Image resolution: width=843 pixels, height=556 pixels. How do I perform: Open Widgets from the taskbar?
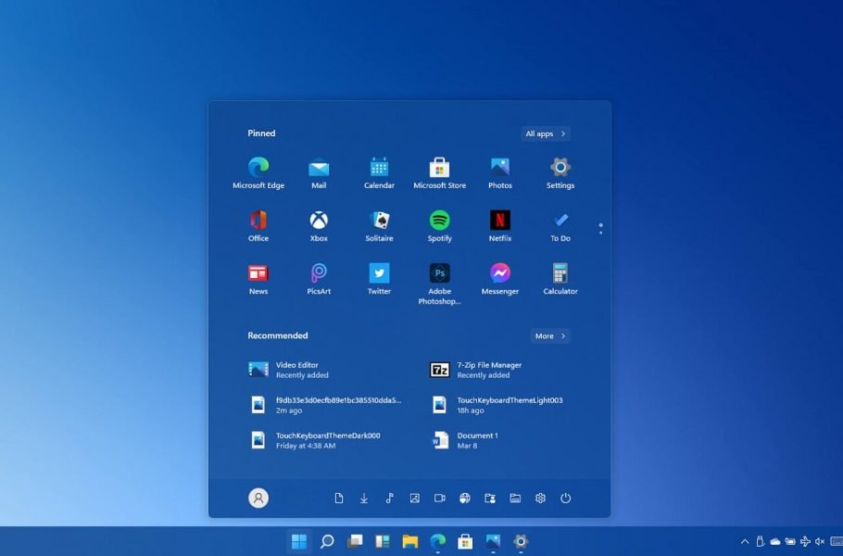tap(383, 541)
